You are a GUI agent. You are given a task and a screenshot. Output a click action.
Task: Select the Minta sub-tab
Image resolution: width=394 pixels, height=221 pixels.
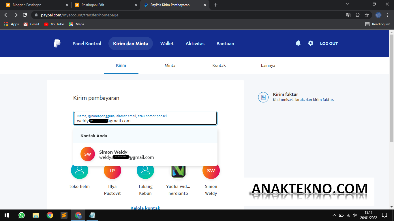[x=170, y=65]
